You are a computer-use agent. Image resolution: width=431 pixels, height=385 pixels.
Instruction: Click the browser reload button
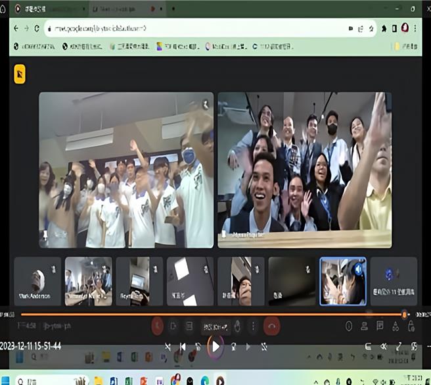[37, 28]
